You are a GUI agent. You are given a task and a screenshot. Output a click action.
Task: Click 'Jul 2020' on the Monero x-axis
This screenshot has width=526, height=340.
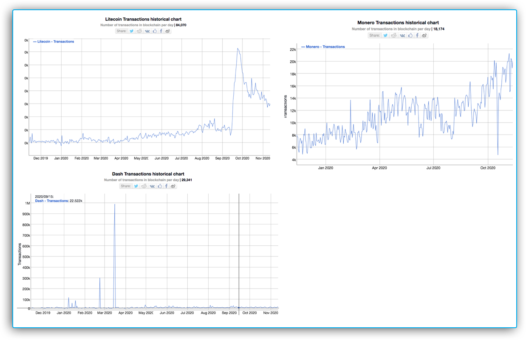click(x=433, y=168)
